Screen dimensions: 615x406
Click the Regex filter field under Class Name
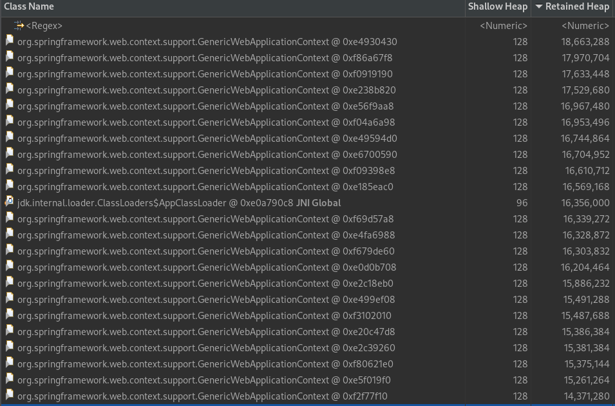(44, 26)
